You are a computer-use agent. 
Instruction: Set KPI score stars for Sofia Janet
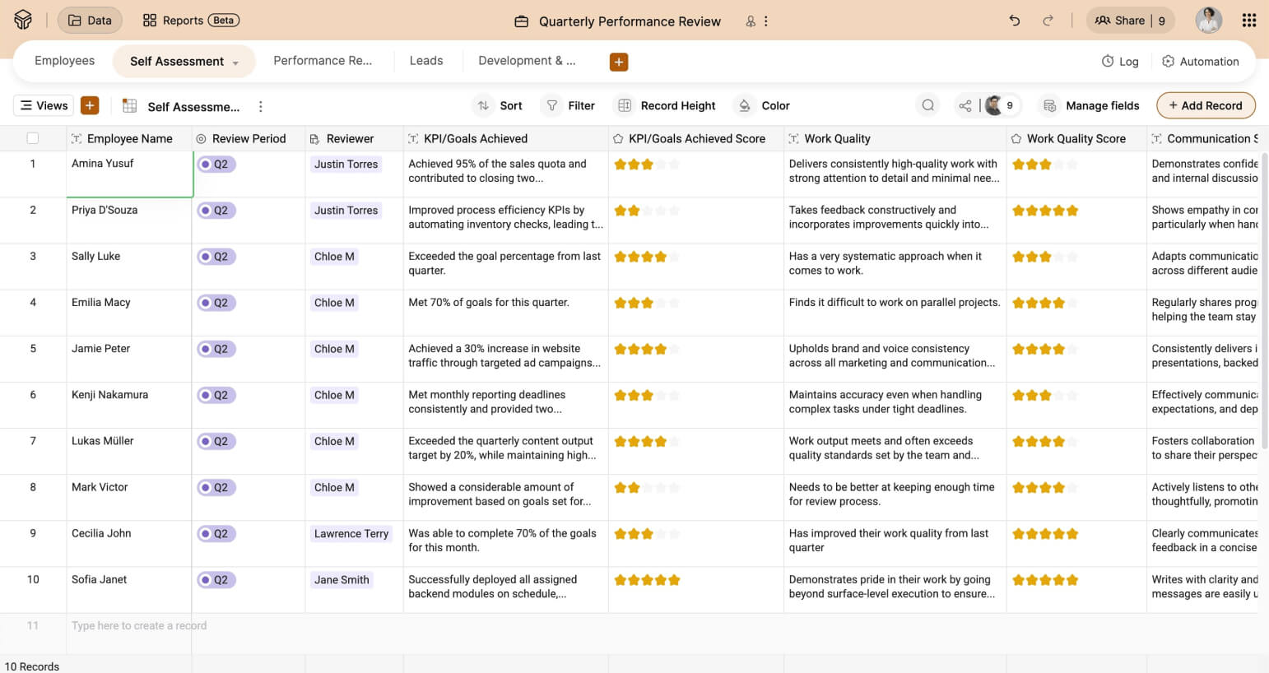pyautogui.click(x=647, y=580)
